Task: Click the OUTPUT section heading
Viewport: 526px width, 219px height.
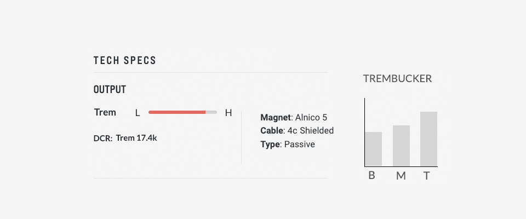Action: [x=110, y=90]
